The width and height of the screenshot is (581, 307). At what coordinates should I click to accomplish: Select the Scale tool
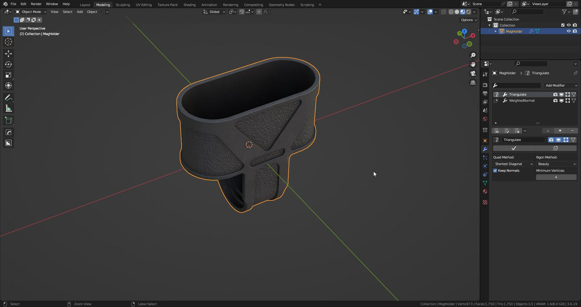pyautogui.click(x=8, y=75)
